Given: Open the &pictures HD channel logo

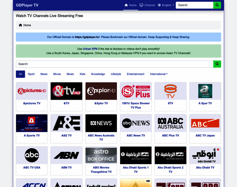Looking at the screenshot, I should (x=32, y=91).
